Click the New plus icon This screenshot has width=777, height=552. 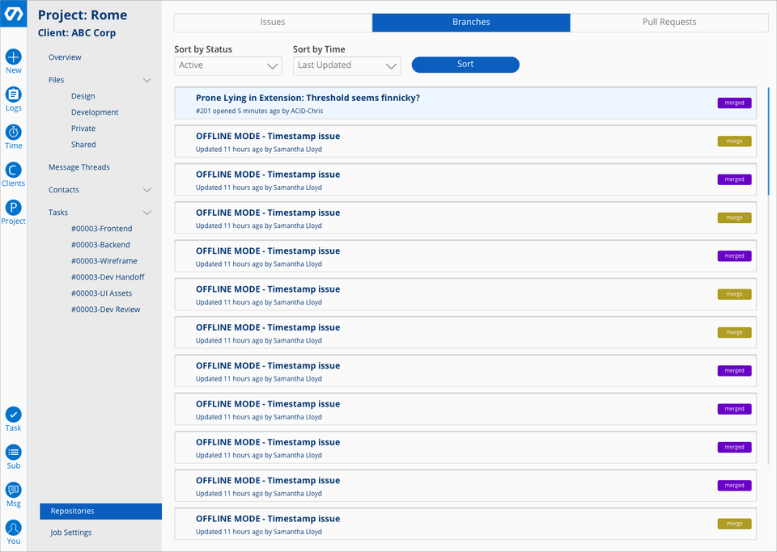[14, 57]
